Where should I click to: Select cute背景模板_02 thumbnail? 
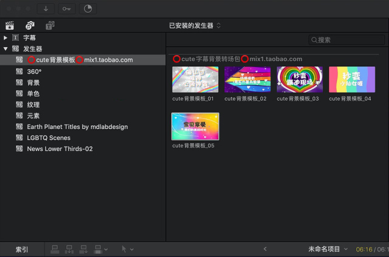[247, 80]
